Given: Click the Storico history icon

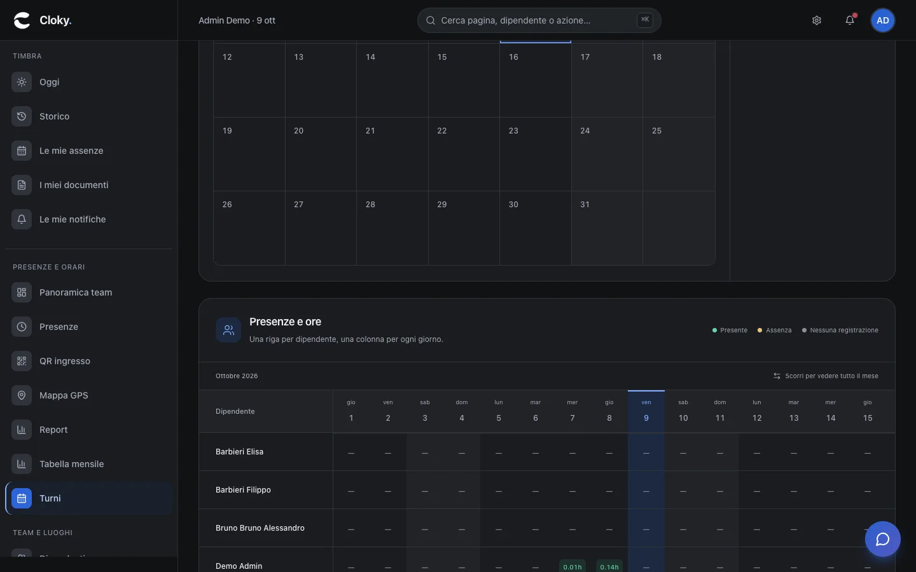Looking at the screenshot, I should coord(22,116).
